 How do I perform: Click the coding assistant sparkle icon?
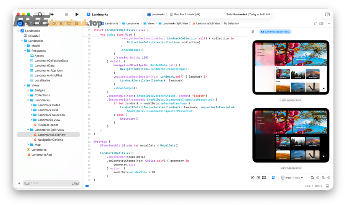(51, 14)
